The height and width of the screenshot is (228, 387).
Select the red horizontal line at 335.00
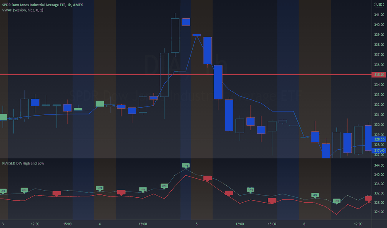click(186, 75)
